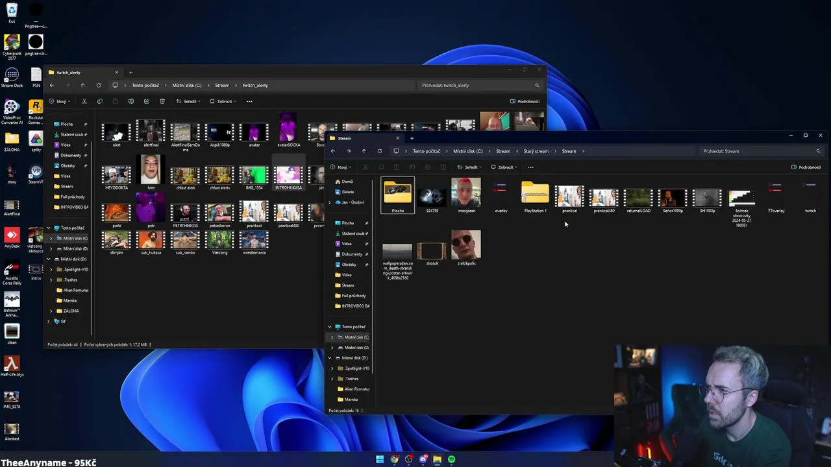The image size is (831, 467).
Task: Open Zobrazit dropdown in Stream window
Action: pos(505,167)
